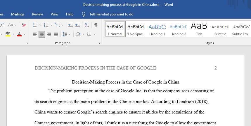Click the Numbering list icon
This screenshot has width=251, height=126.
[46, 25]
